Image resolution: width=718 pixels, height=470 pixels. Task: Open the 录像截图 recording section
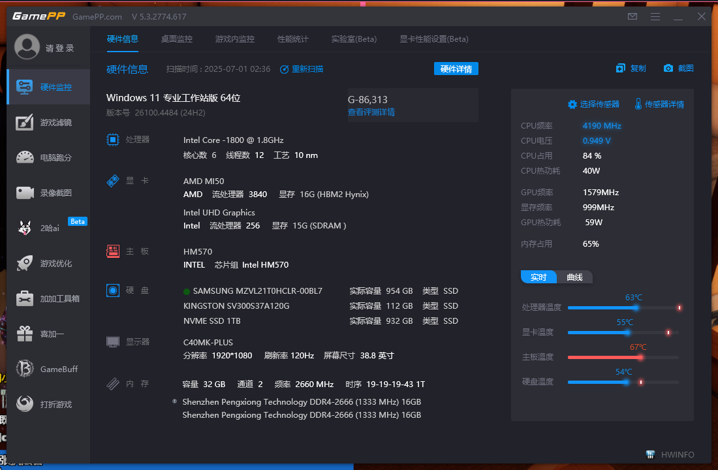click(x=48, y=193)
